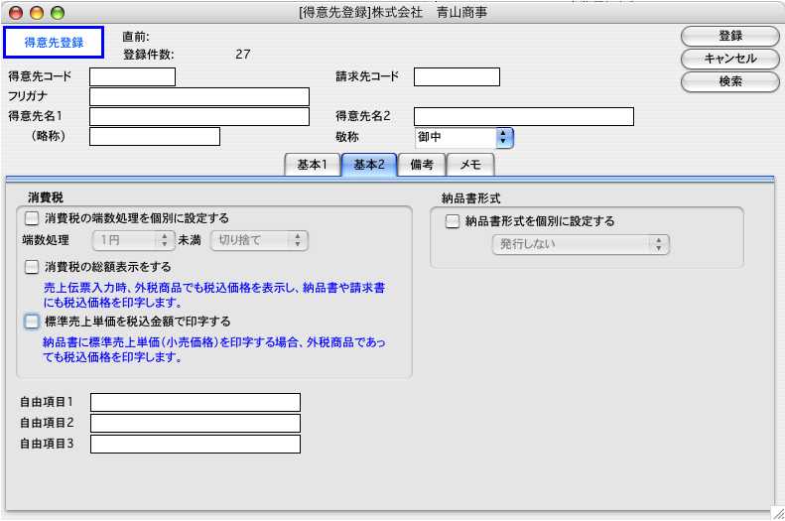Click the 自由項目1 input field

click(x=195, y=402)
